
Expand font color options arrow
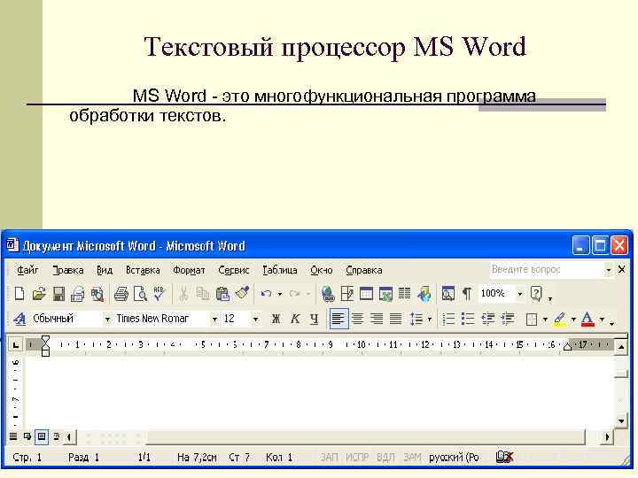pos(602,320)
